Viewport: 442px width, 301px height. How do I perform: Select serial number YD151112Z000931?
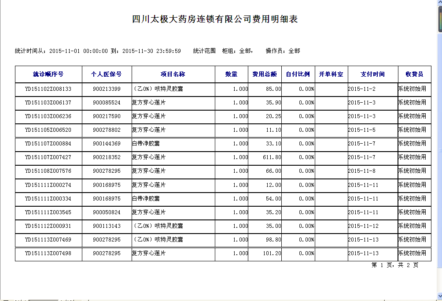pos(48,226)
